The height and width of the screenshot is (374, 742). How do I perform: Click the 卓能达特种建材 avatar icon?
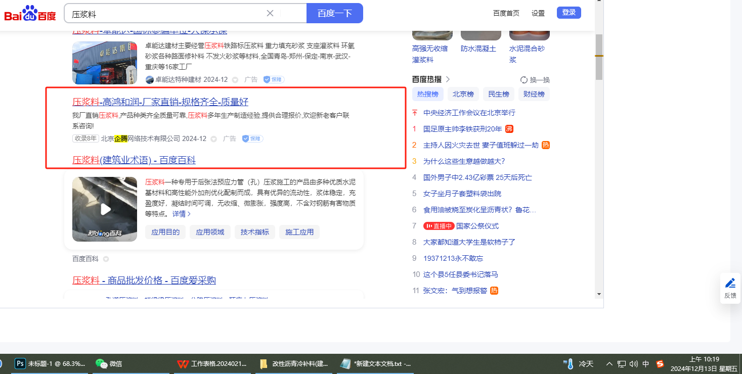pos(149,79)
